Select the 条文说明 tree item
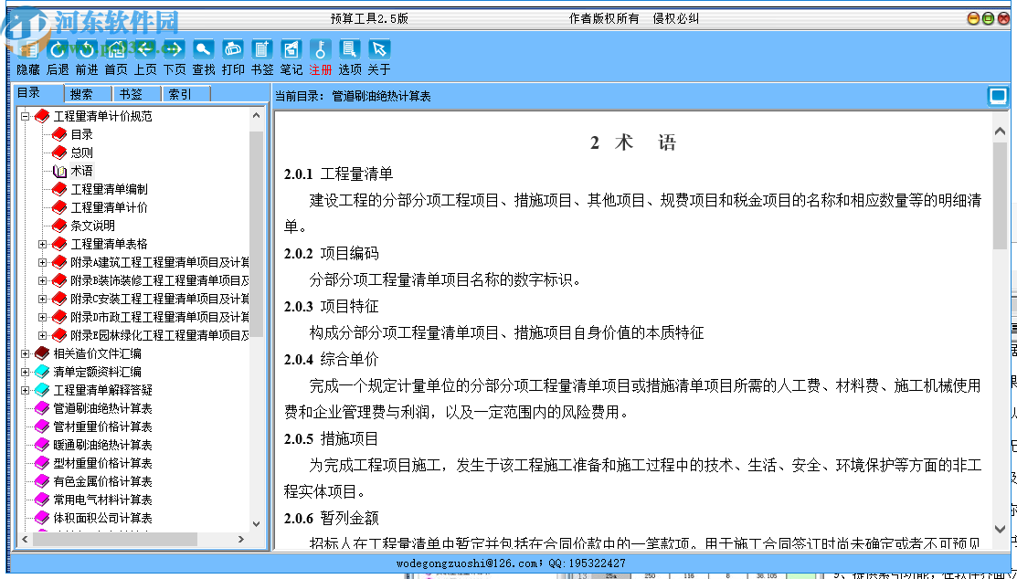 [93, 226]
